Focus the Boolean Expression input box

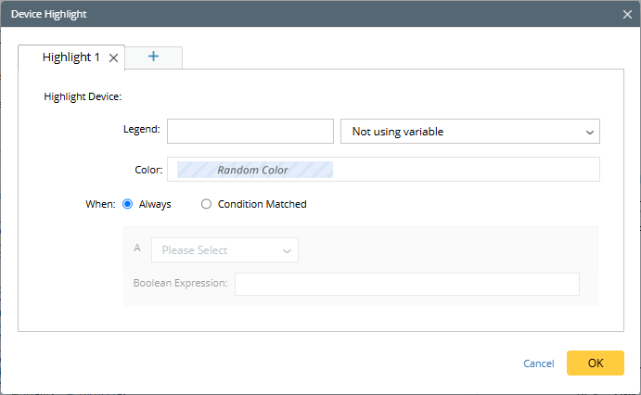pos(406,283)
